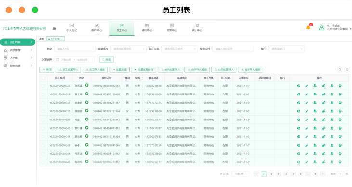Click the 员工批量导入 button
352x187 pixels.
tap(68, 70)
